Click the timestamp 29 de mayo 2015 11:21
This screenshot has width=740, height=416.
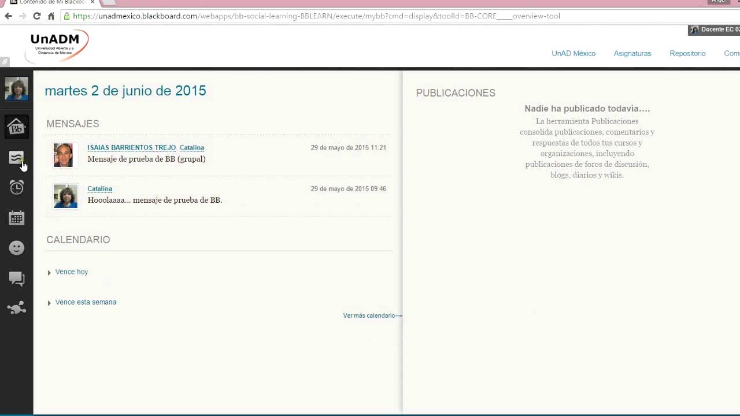[x=349, y=148]
